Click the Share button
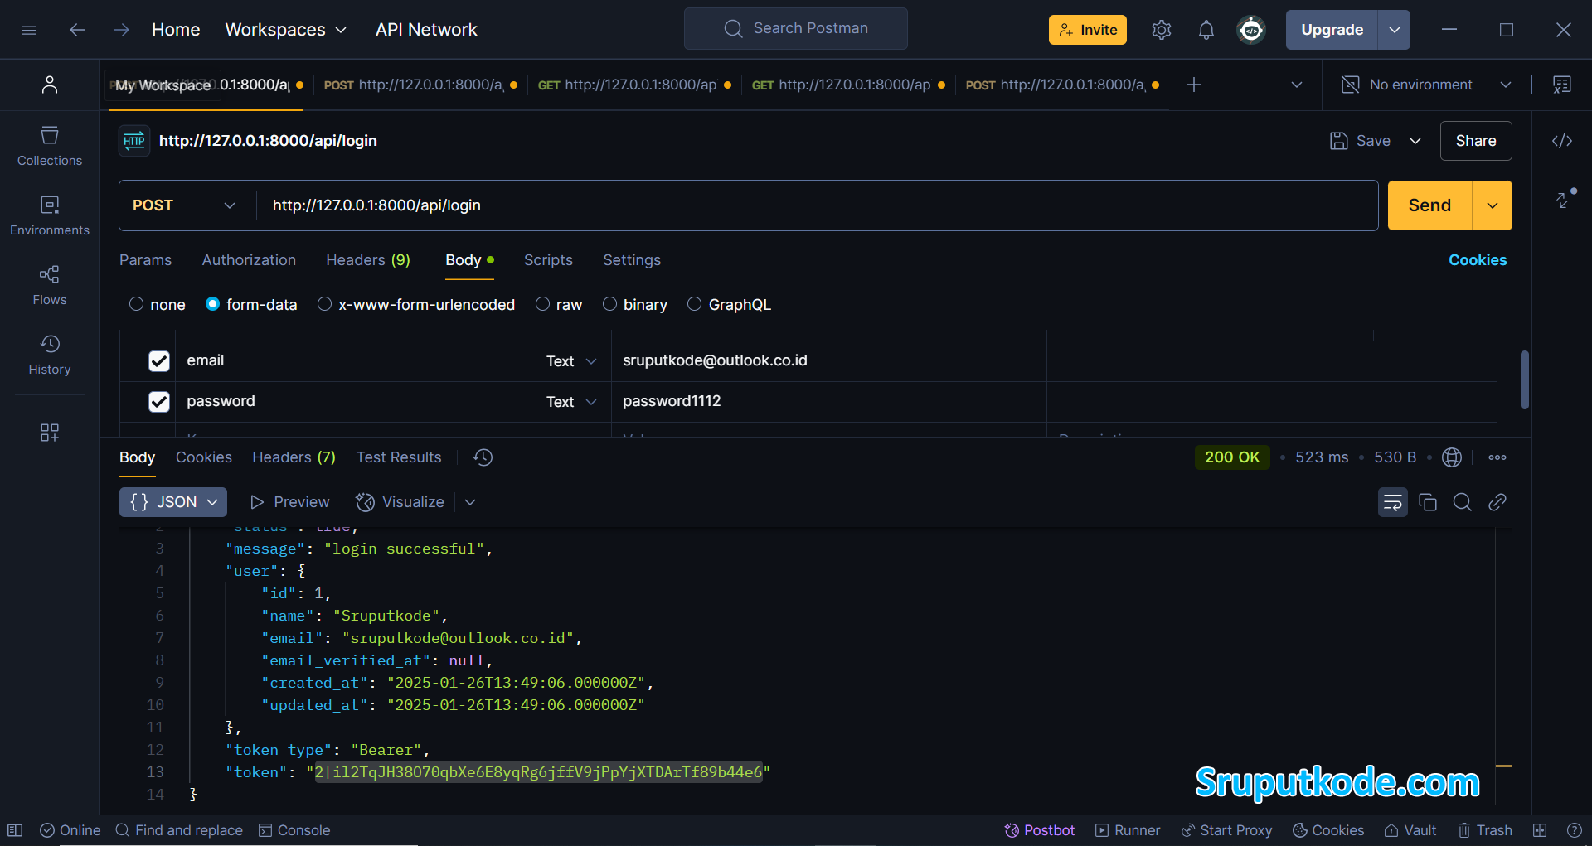The image size is (1592, 846). 1476,141
